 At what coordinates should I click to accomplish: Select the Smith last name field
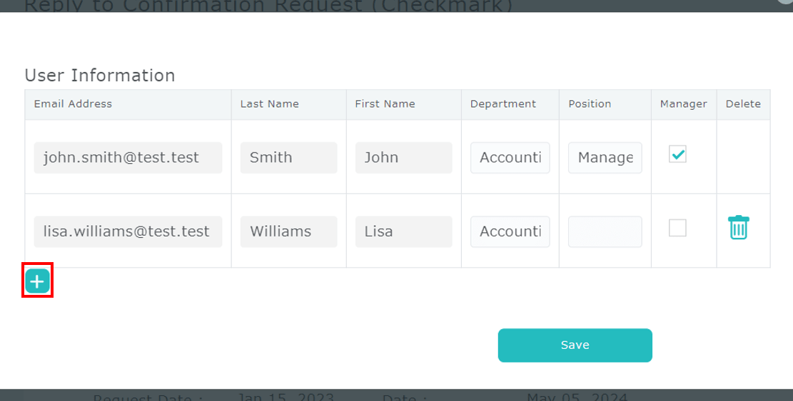(288, 158)
